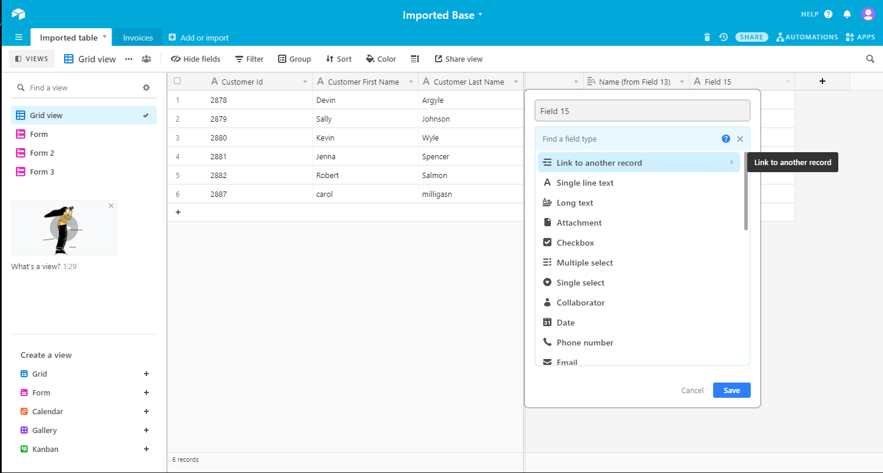Create a new Grid view
The width and height of the screenshot is (883, 473).
(x=84, y=374)
